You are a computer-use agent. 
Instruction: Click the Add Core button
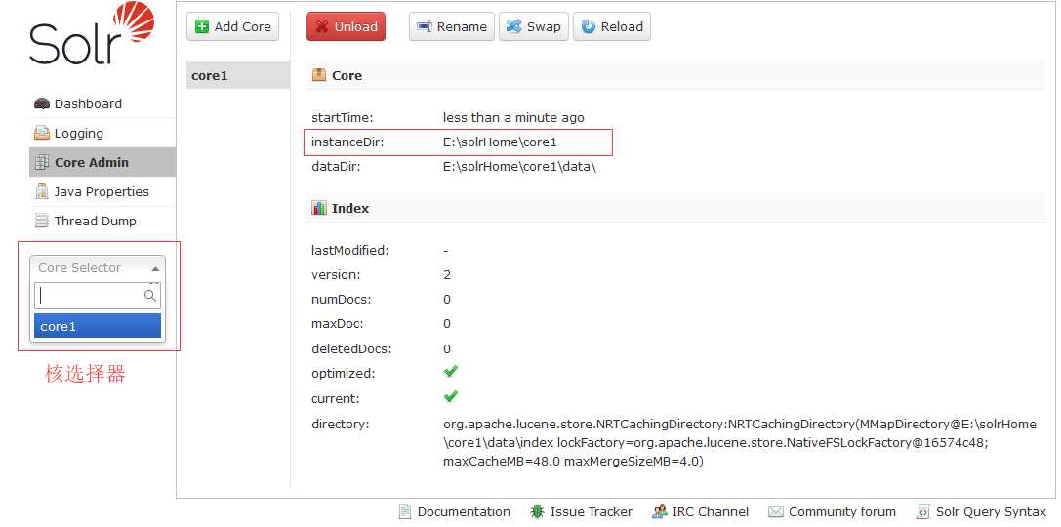point(232,27)
